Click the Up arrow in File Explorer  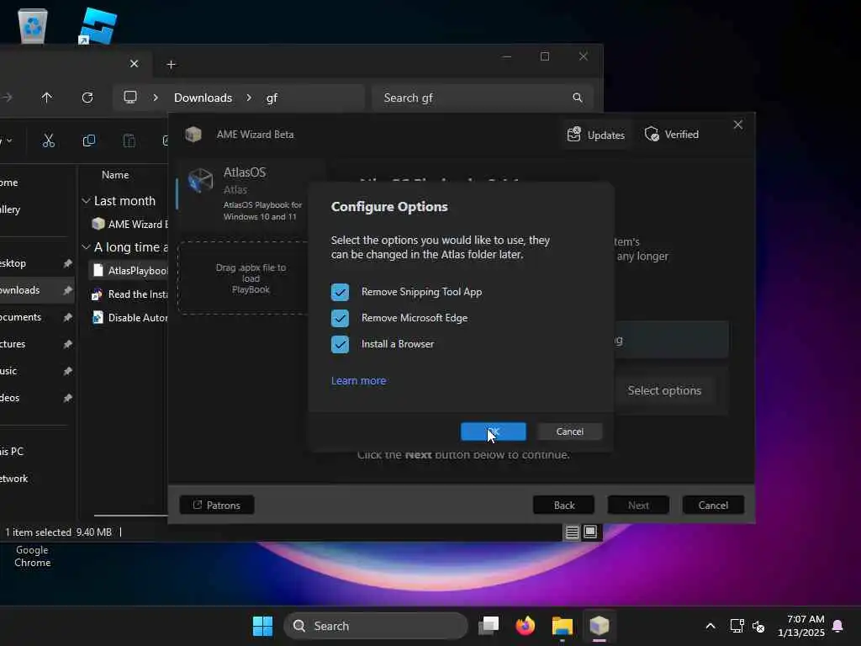(47, 98)
